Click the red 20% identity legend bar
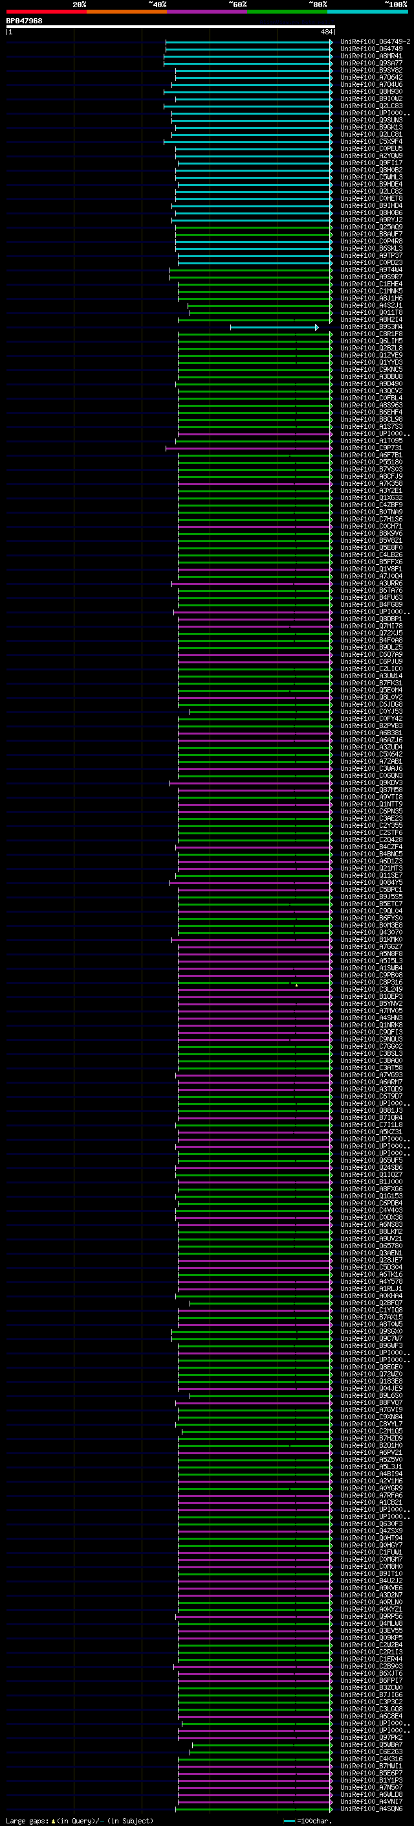This screenshot has height=1826, width=414. point(46,12)
